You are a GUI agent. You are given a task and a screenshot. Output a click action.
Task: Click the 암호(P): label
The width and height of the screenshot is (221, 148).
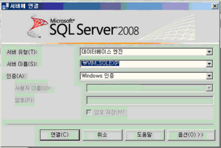[x=24, y=100]
